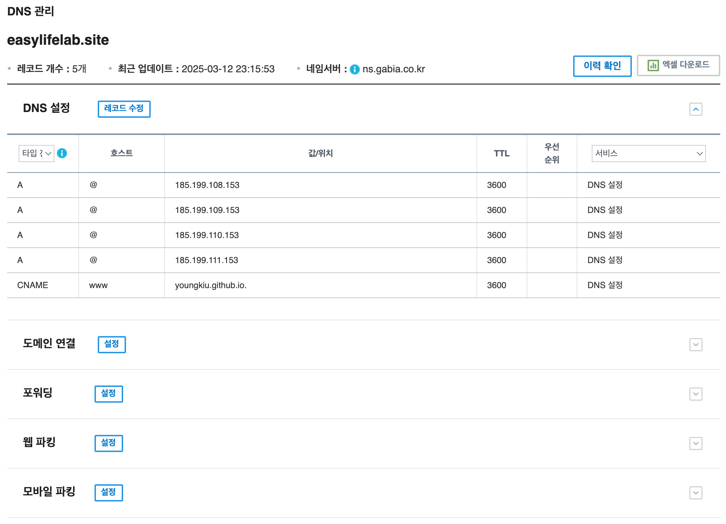726x524 pixels.
Task: Click the nameserver info icon
Action: [x=354, y=69]
